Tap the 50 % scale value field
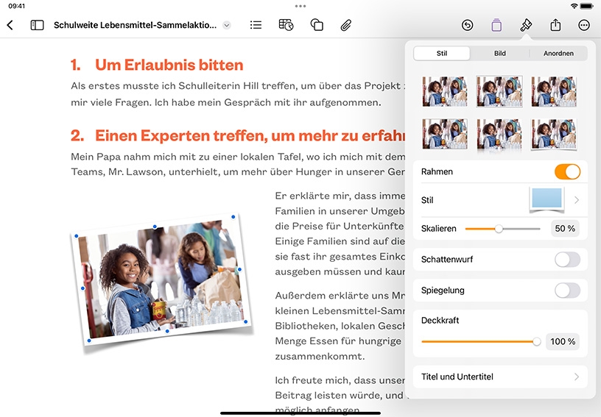601x417 pixels. click(565, 229)
